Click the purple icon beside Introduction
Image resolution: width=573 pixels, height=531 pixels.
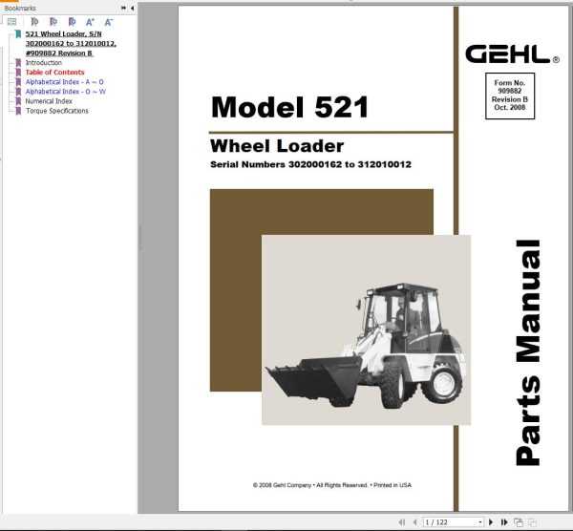(x=18, y=63)
